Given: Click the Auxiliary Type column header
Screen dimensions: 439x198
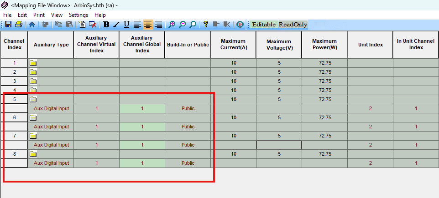Looking at the screenshot, I should [51, 45].
